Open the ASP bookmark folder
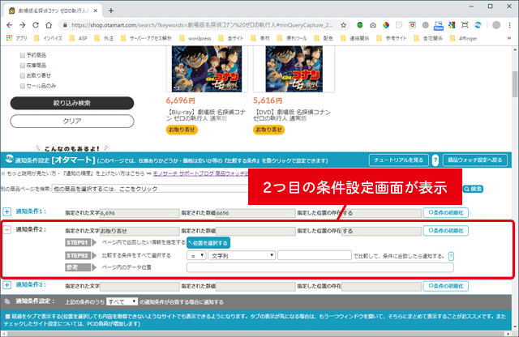Viewport: 519px width, 337px height. pyautogui.click(x=79, y=38)
